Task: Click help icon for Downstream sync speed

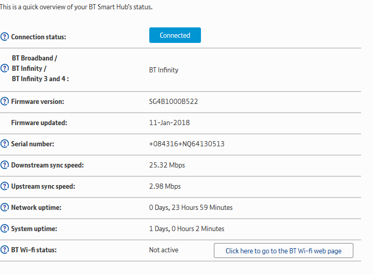Action: [x=5, y=165]
